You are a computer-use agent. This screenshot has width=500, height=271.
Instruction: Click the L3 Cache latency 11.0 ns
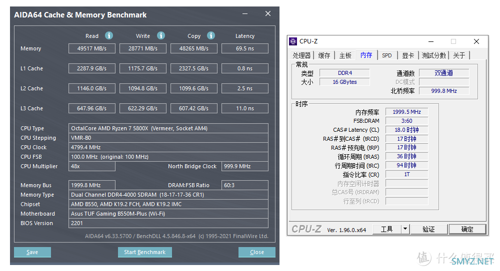tap(245, 108)
